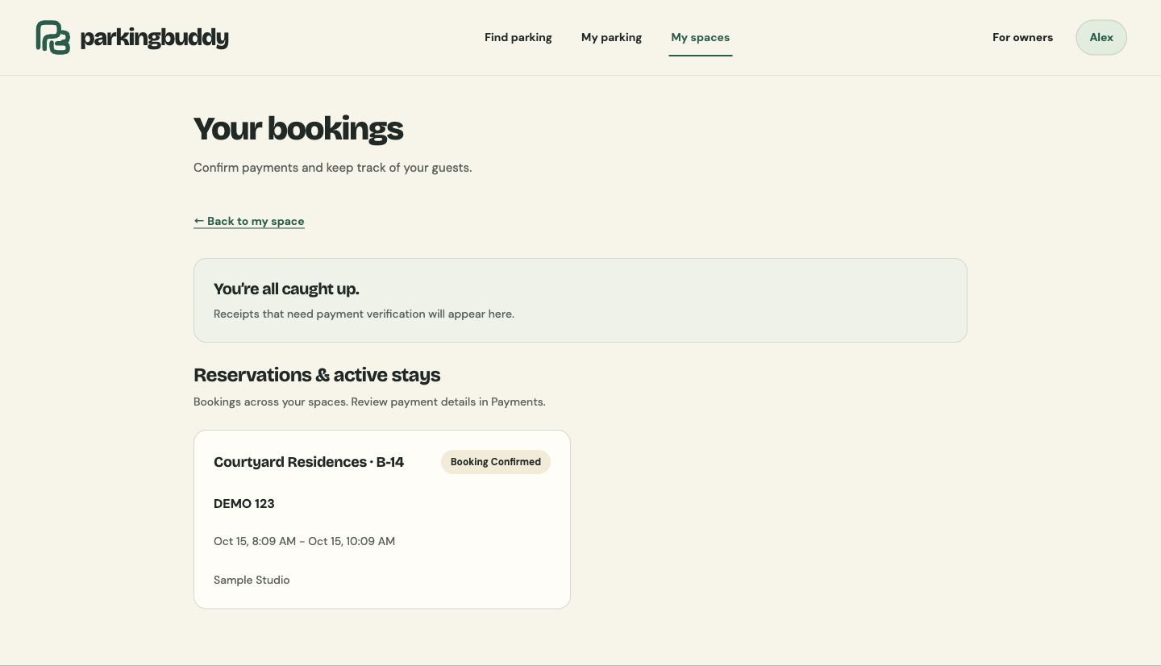Click the parkingbuddy wordmark text
This screenshot has height=666, width=1161.
[x=155, y=38]
